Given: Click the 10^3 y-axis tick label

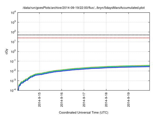Looking at the screenshot, I should point(13,22).
